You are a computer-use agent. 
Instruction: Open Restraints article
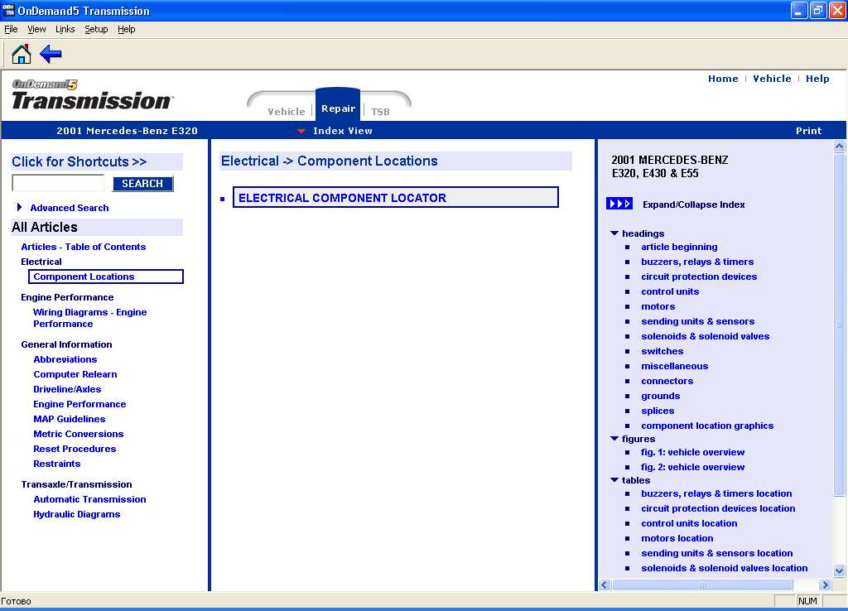[x=57, y=464]
